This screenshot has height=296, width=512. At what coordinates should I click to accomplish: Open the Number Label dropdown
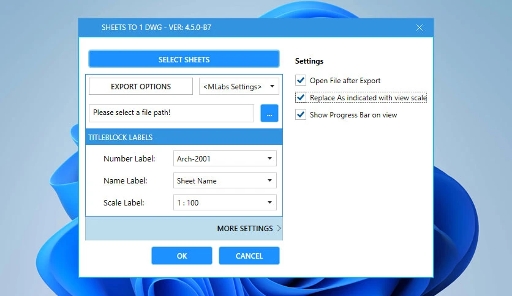[225, 159]
